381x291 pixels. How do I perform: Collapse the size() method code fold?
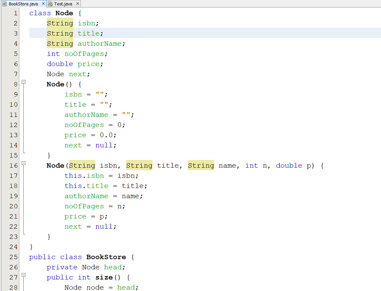[x=23, y=274]
